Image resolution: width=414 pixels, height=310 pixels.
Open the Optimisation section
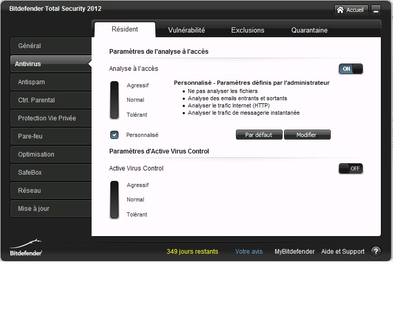point(51,154)
